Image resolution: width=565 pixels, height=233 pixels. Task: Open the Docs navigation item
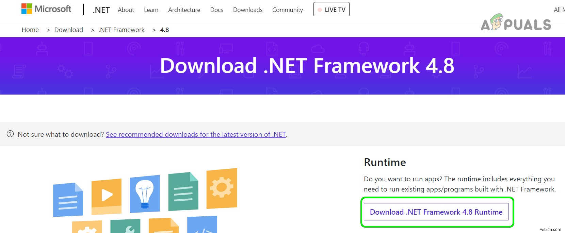[x=216, y=10]
